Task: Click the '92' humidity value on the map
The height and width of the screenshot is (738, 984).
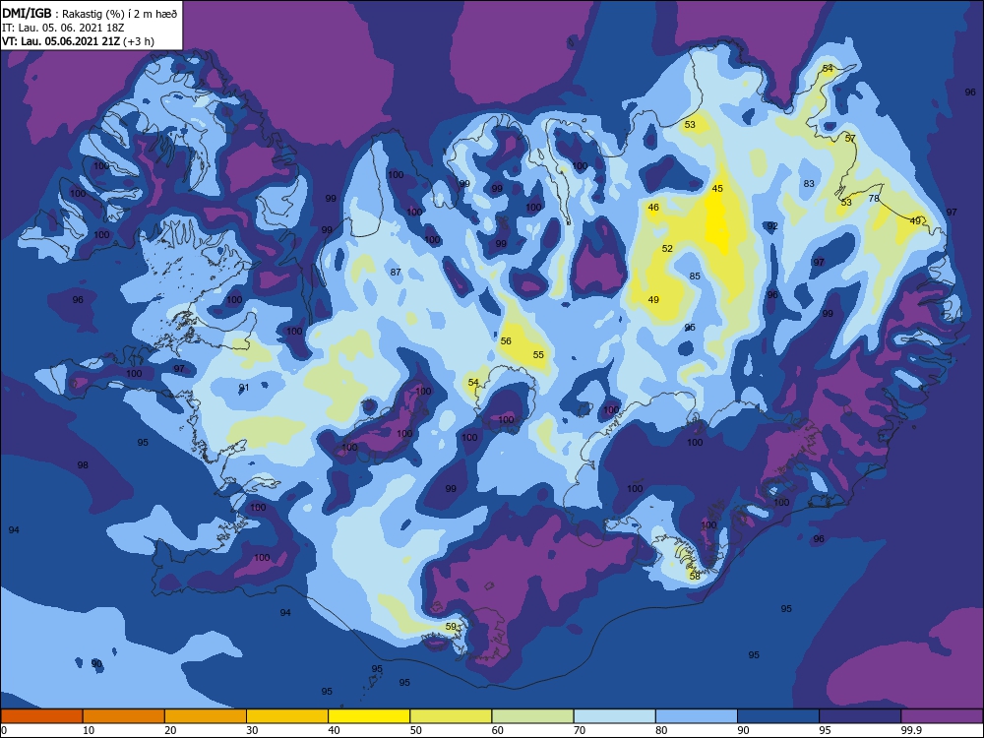Action: tap(772, 226)
